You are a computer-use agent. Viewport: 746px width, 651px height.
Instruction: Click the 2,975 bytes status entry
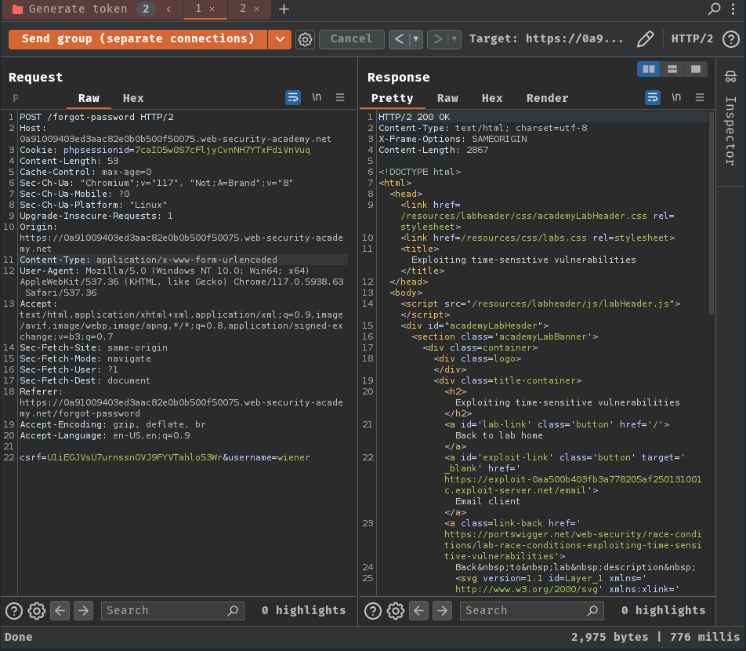click(x=610, y=637)
